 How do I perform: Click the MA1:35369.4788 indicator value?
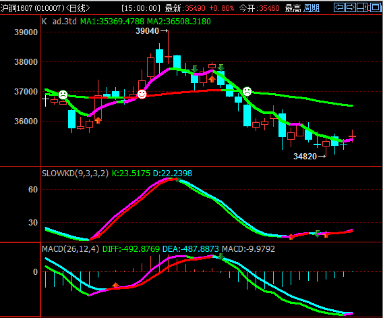click(x=113, y=22)
